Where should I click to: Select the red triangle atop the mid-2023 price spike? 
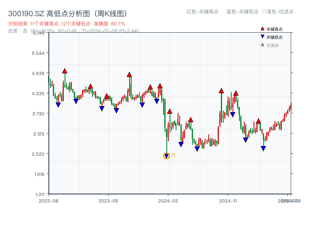point(129,75)
